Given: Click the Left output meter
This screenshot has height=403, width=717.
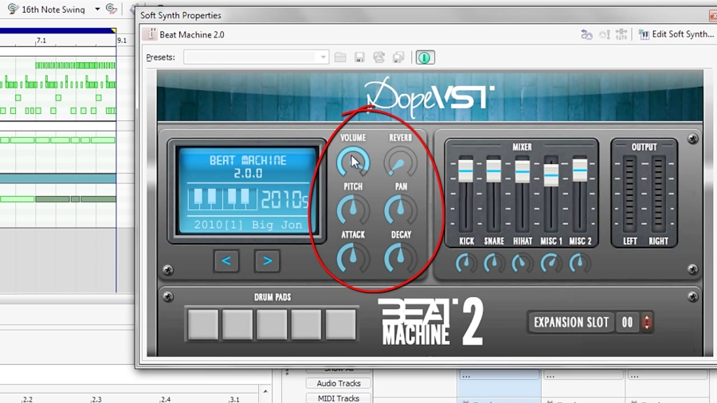Looking at the screenshot, I should point(629,194).
